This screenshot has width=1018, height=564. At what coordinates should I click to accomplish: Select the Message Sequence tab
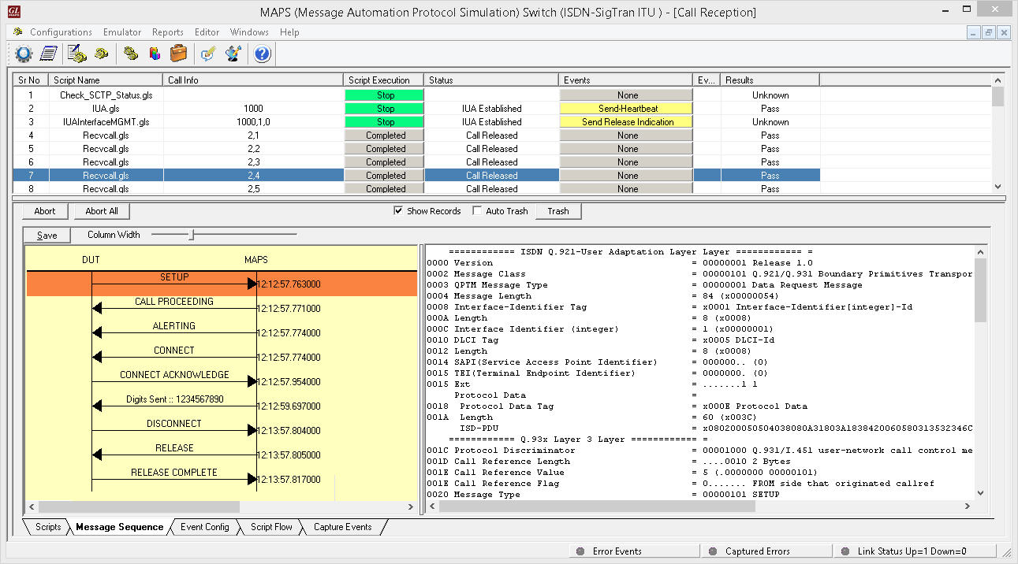point(119,527)
